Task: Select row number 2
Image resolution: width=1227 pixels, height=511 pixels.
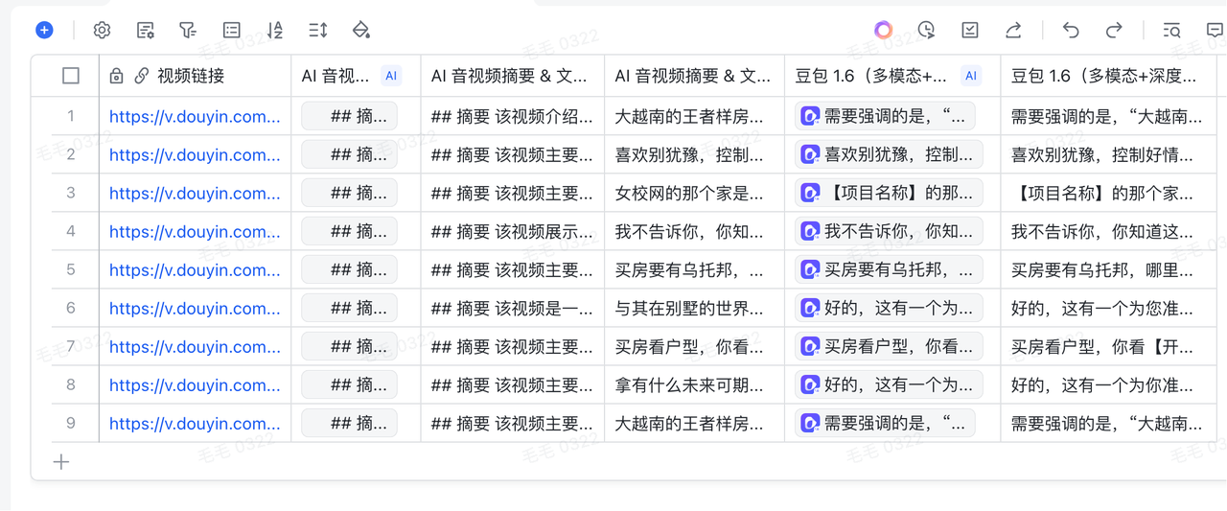Action: (x=71, y=154)
